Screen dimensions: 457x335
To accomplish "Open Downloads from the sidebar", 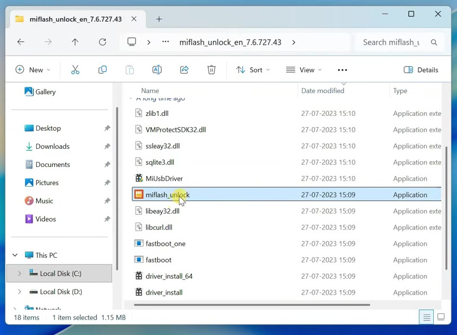I will (x=52, y=146).
